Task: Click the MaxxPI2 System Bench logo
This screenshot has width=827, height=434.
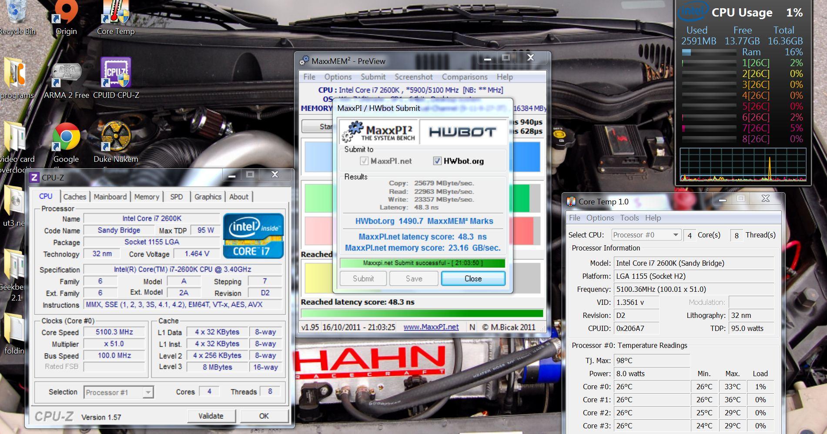Action: (x=378, y=132)
